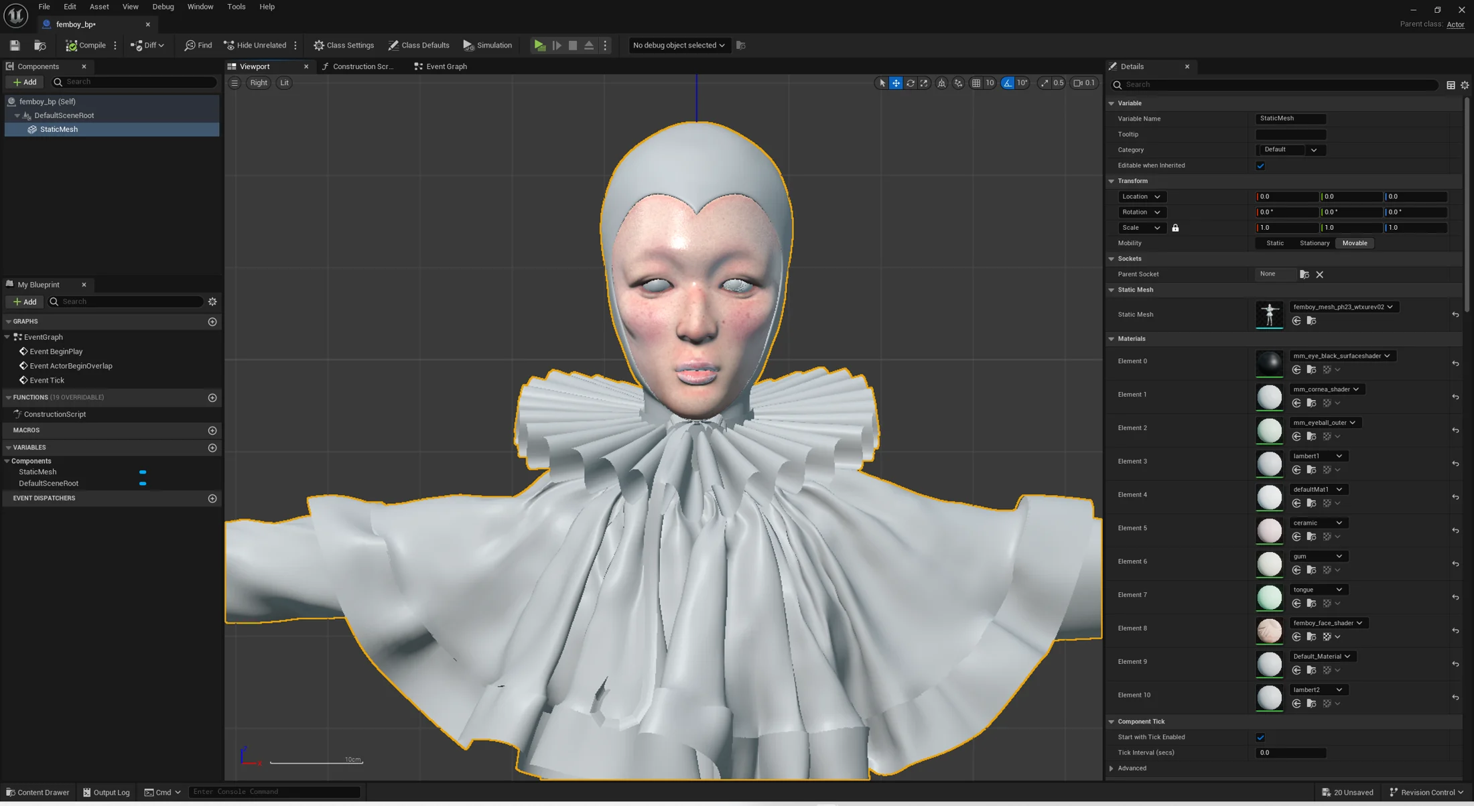Open camera speed setting in viewport
1474x806 pixels.
pos(1084,83)
